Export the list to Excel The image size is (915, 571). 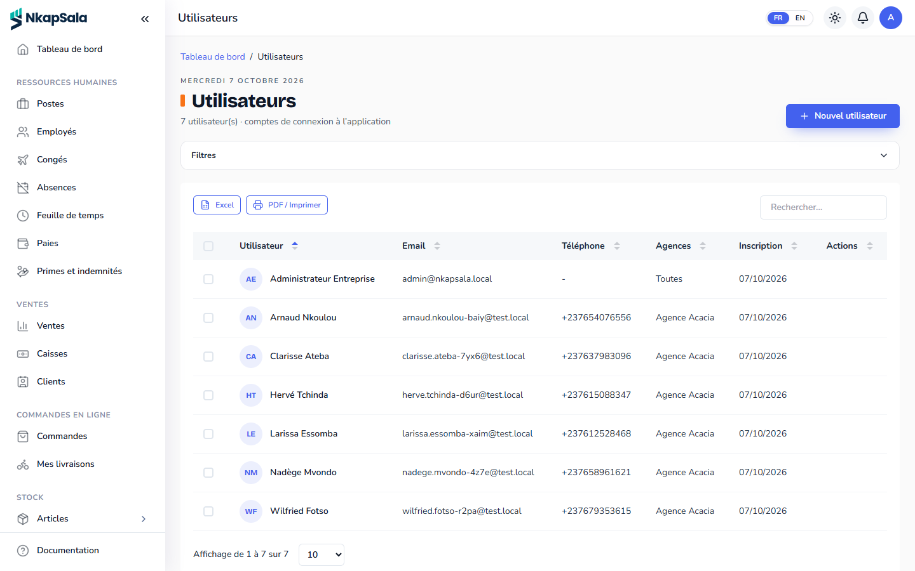coord(217,205)
